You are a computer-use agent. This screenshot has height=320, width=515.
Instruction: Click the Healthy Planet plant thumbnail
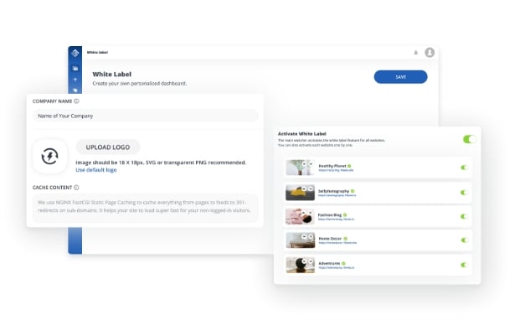(x=300, y=168)
